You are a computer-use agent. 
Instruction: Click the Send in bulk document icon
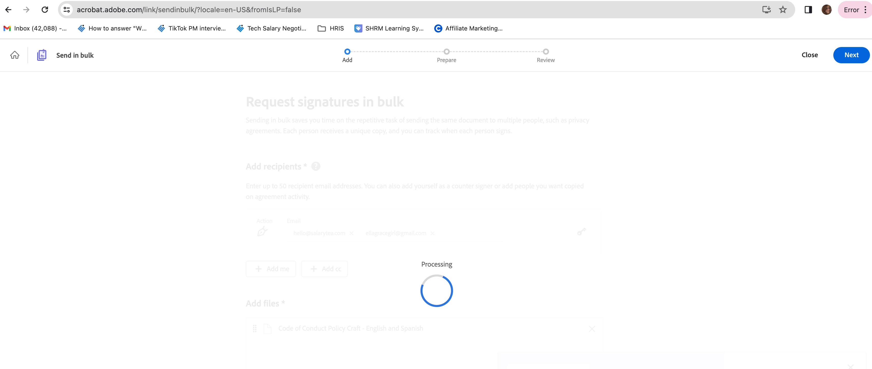click(x=42, y=55)
